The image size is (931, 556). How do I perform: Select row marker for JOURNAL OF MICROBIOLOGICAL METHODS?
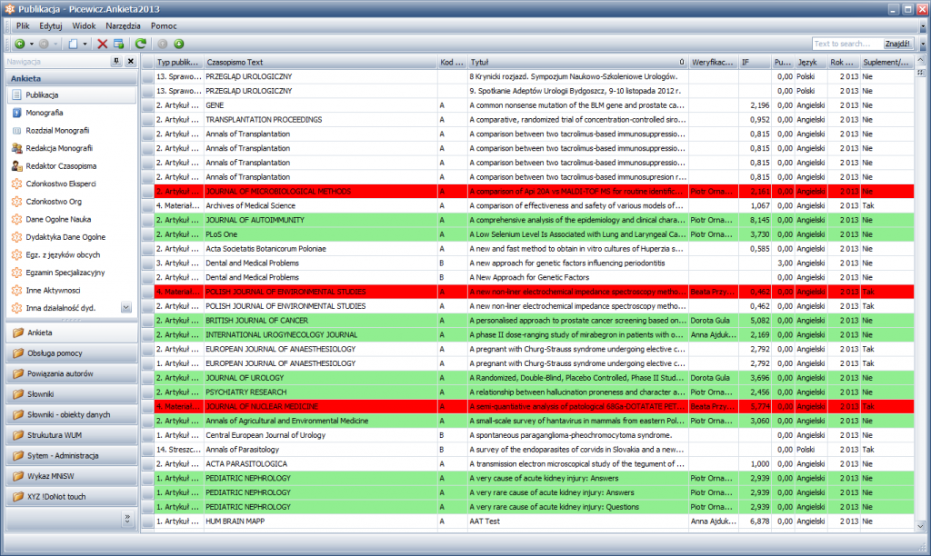click(x=148, y=192)
